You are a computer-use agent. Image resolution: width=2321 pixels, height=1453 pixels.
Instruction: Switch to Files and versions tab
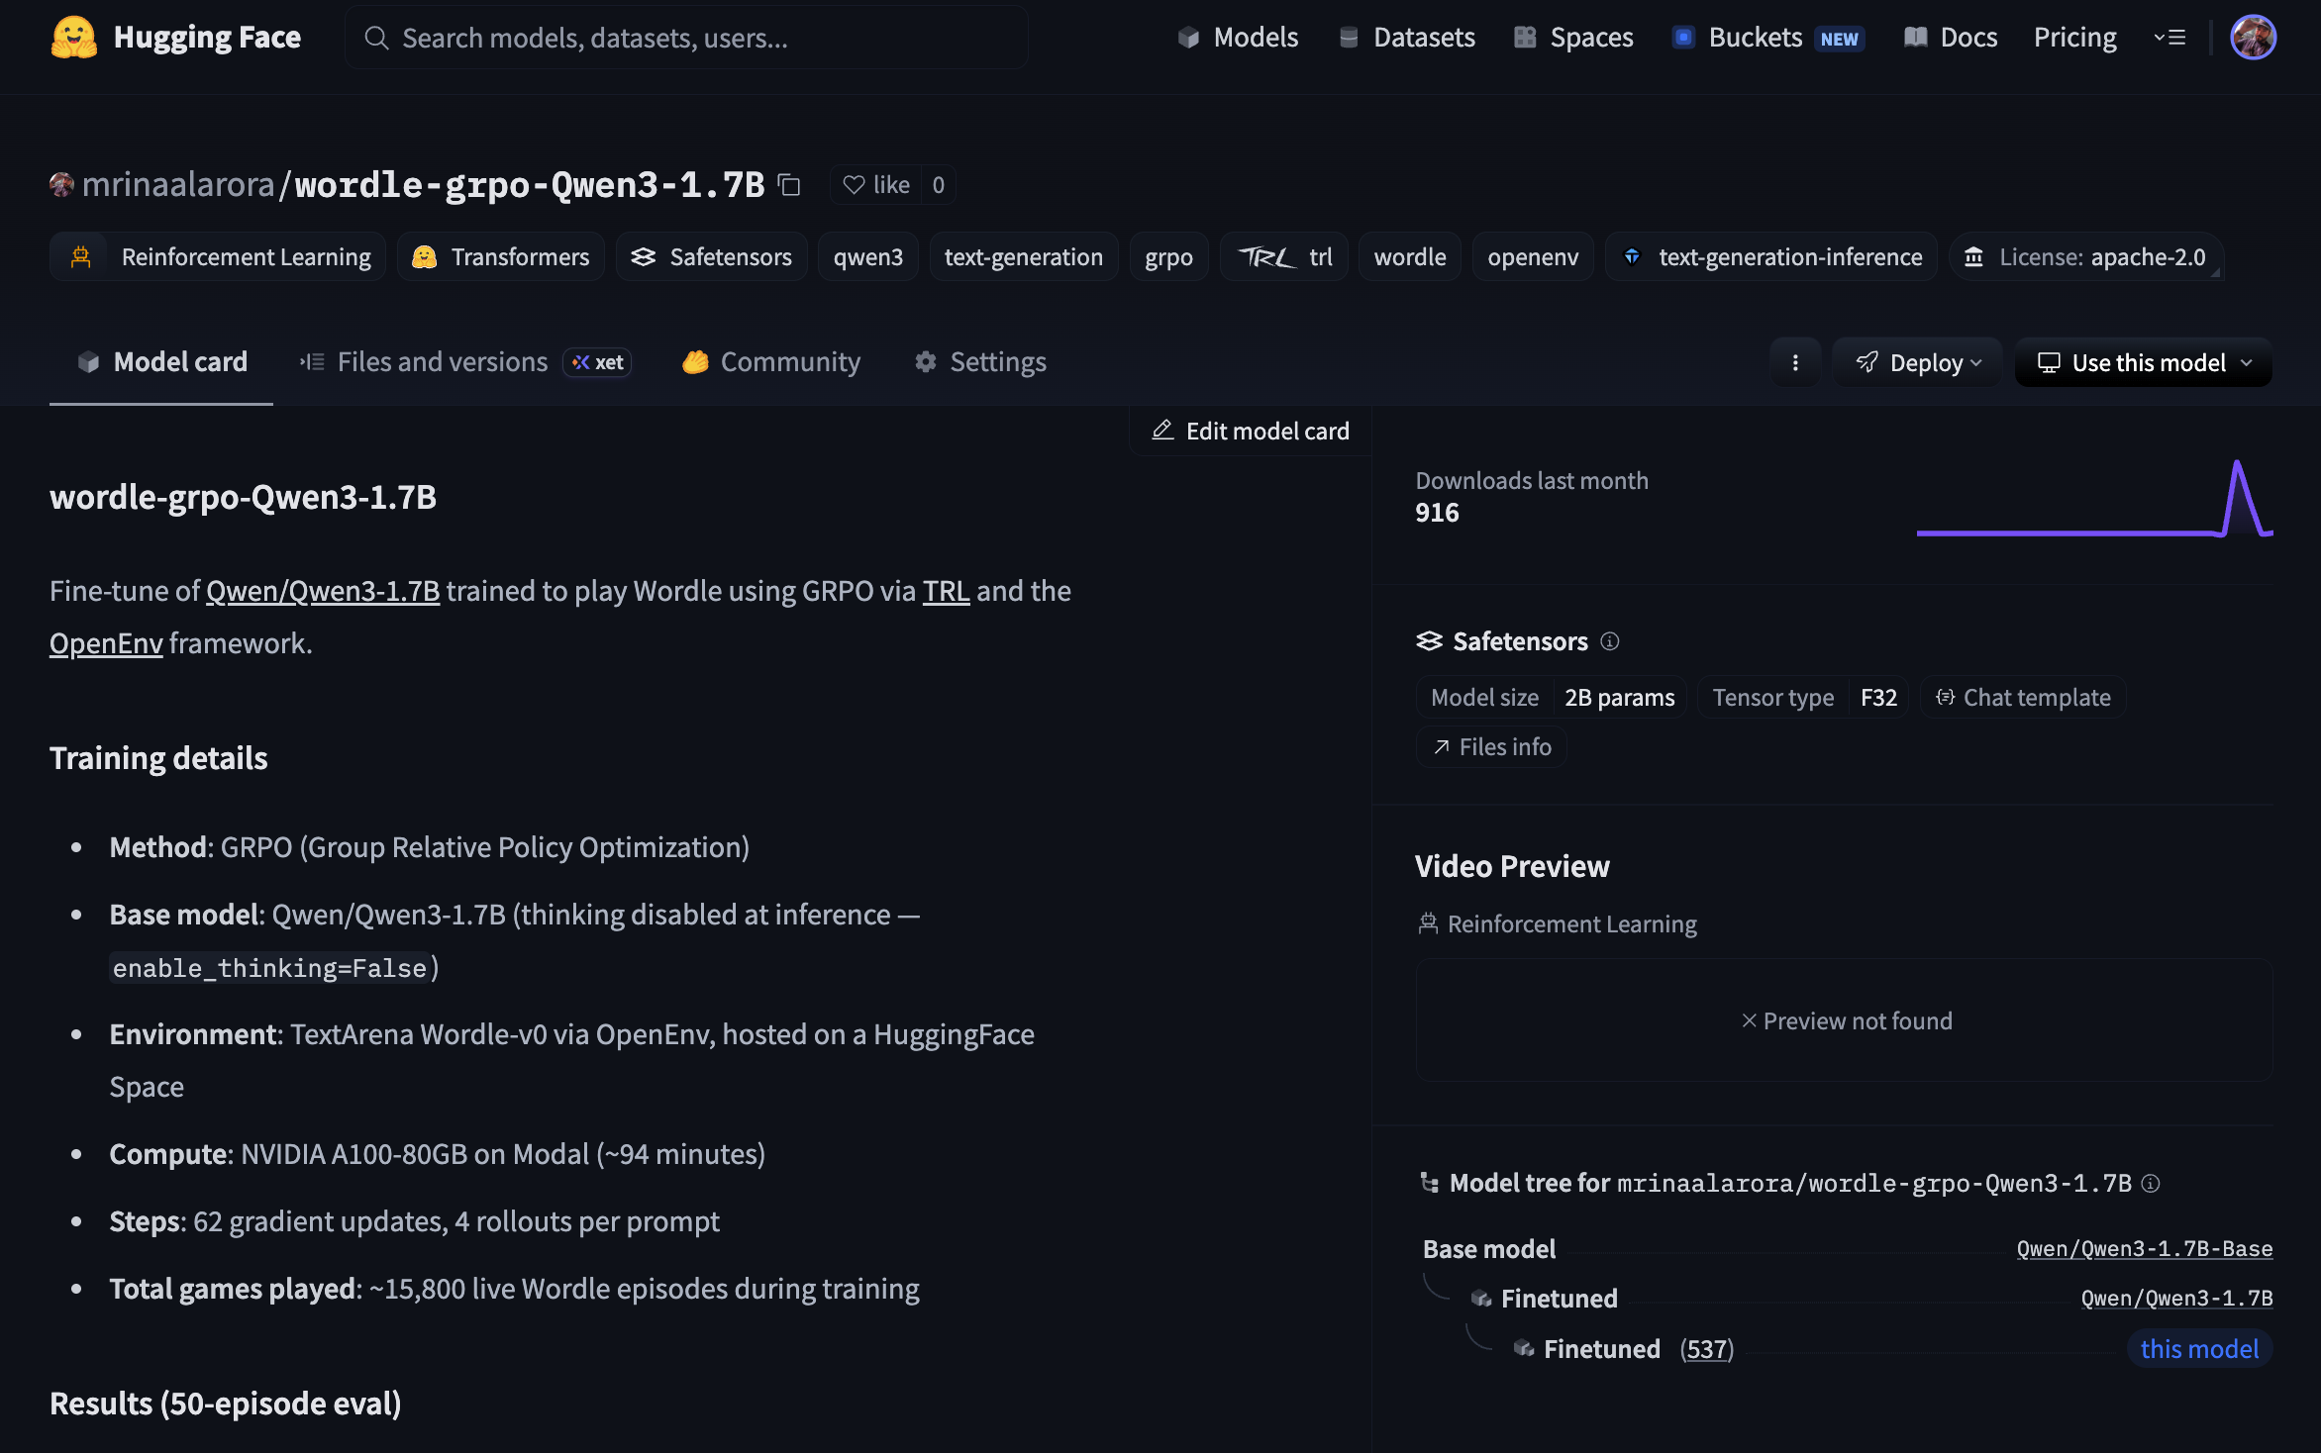442,362
